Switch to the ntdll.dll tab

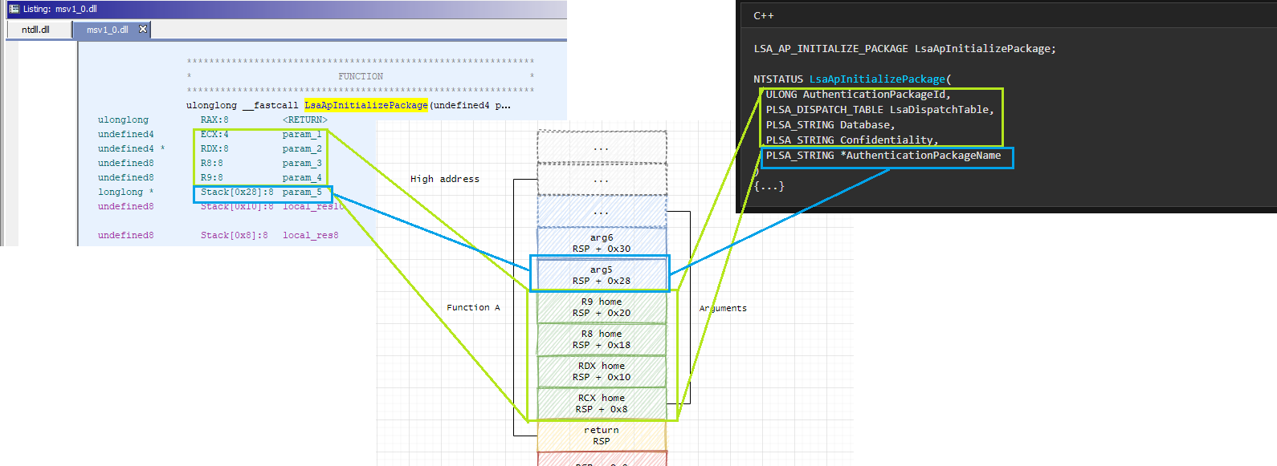(35, 30)
